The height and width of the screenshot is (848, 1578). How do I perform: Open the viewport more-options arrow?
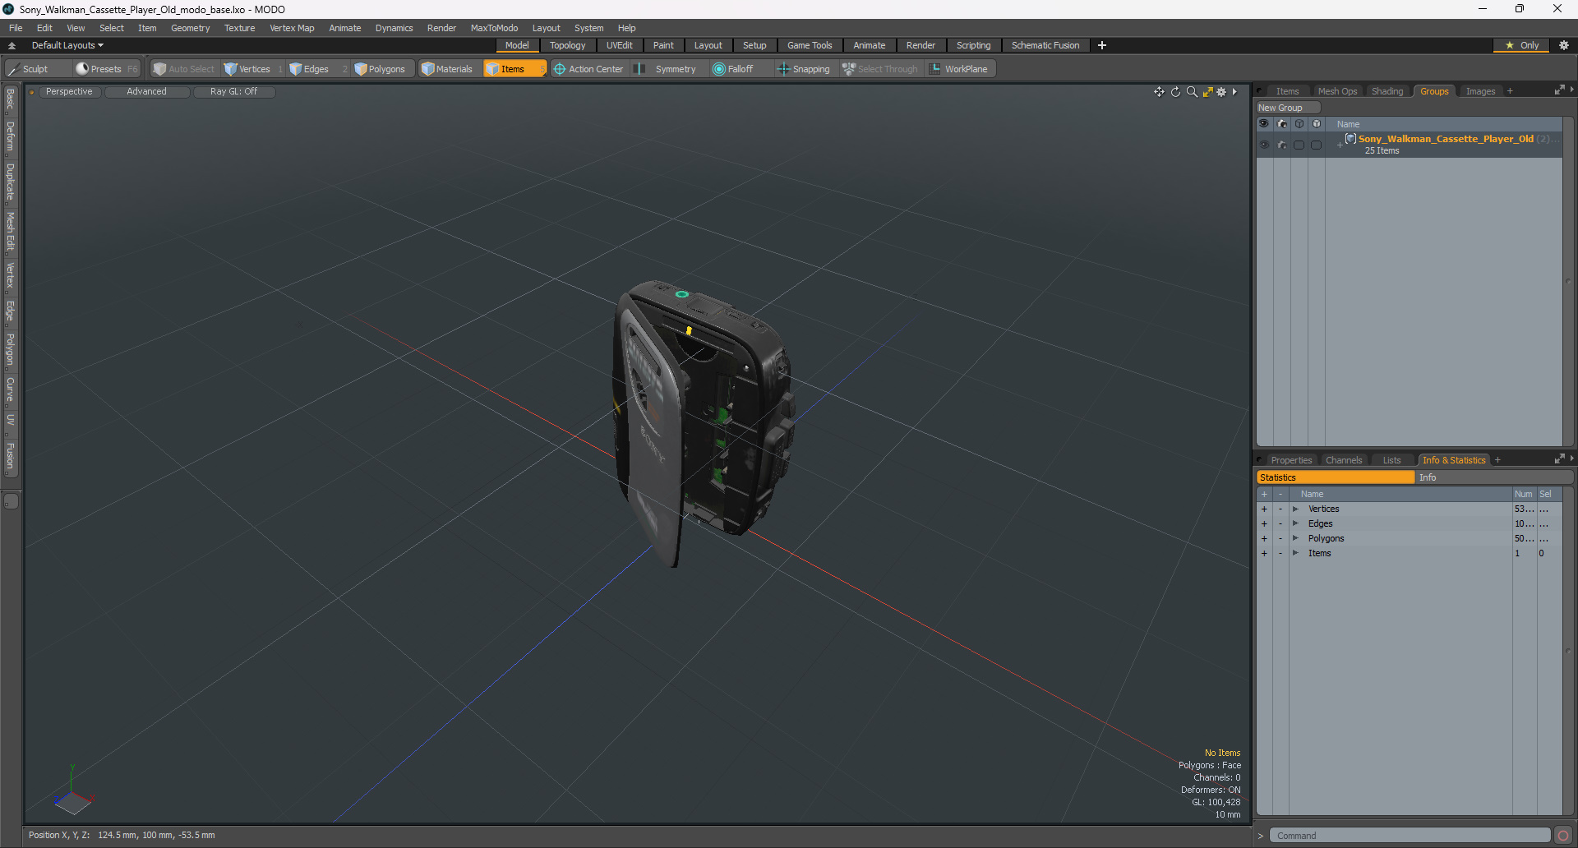tap(1234, 92)
